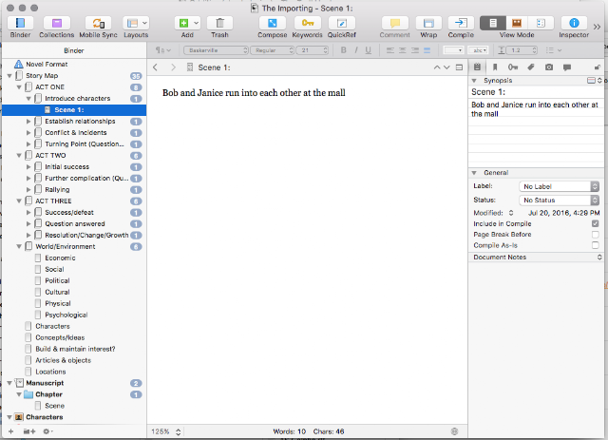Viewport: 608px width, 440px height.
Task: Enable the Page Break Before checkbox
Action: tap(596, 235)
